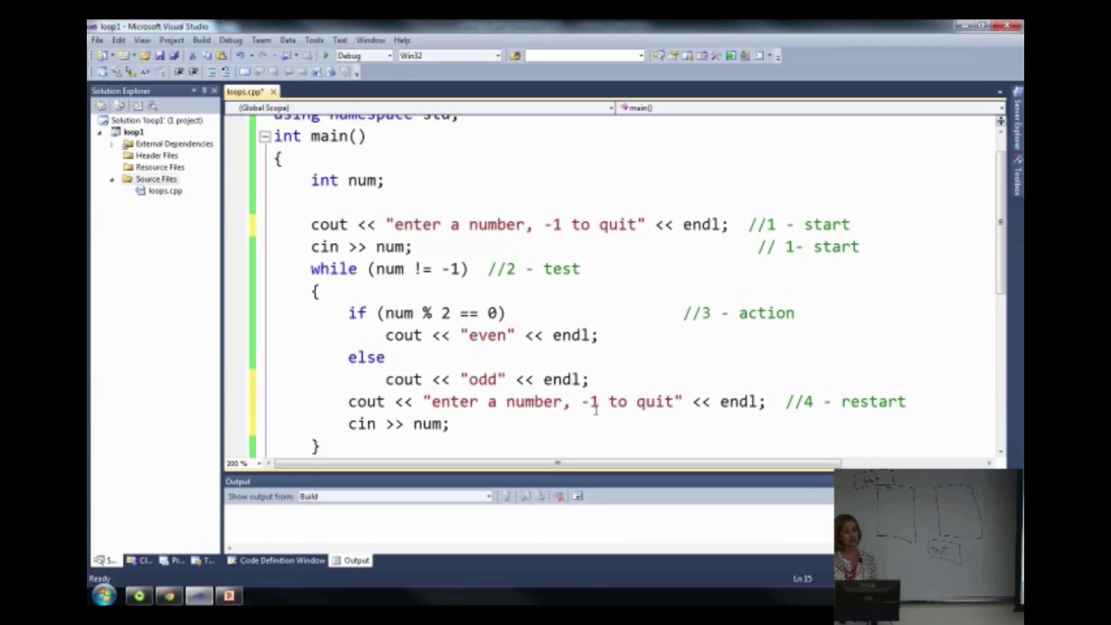Collapse the main() function outline box

pos(265,136)
